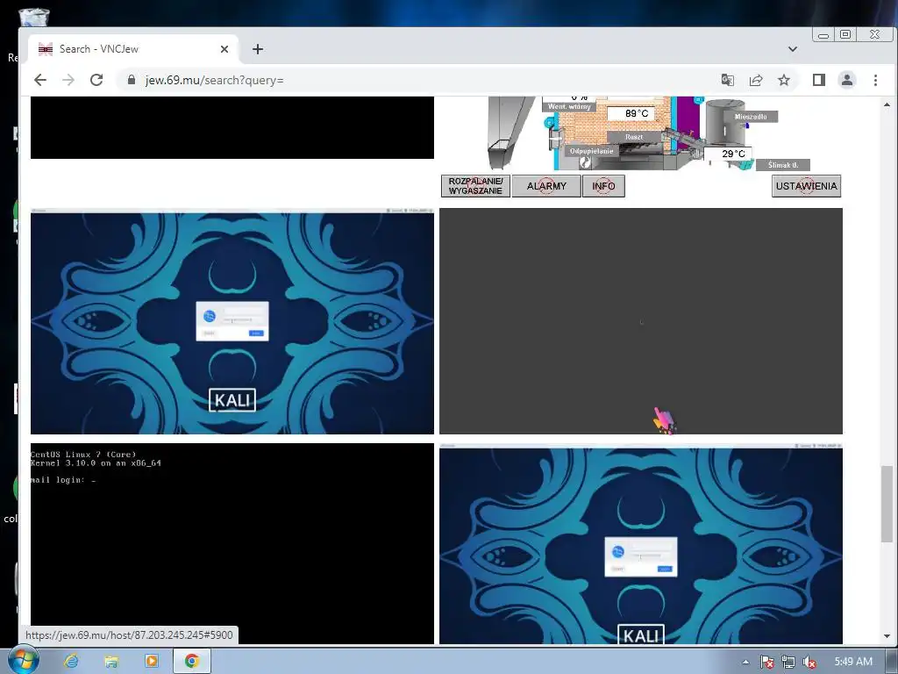898x674 pixels.
Task: Click the muted volume tray icon
Action: 809,662
